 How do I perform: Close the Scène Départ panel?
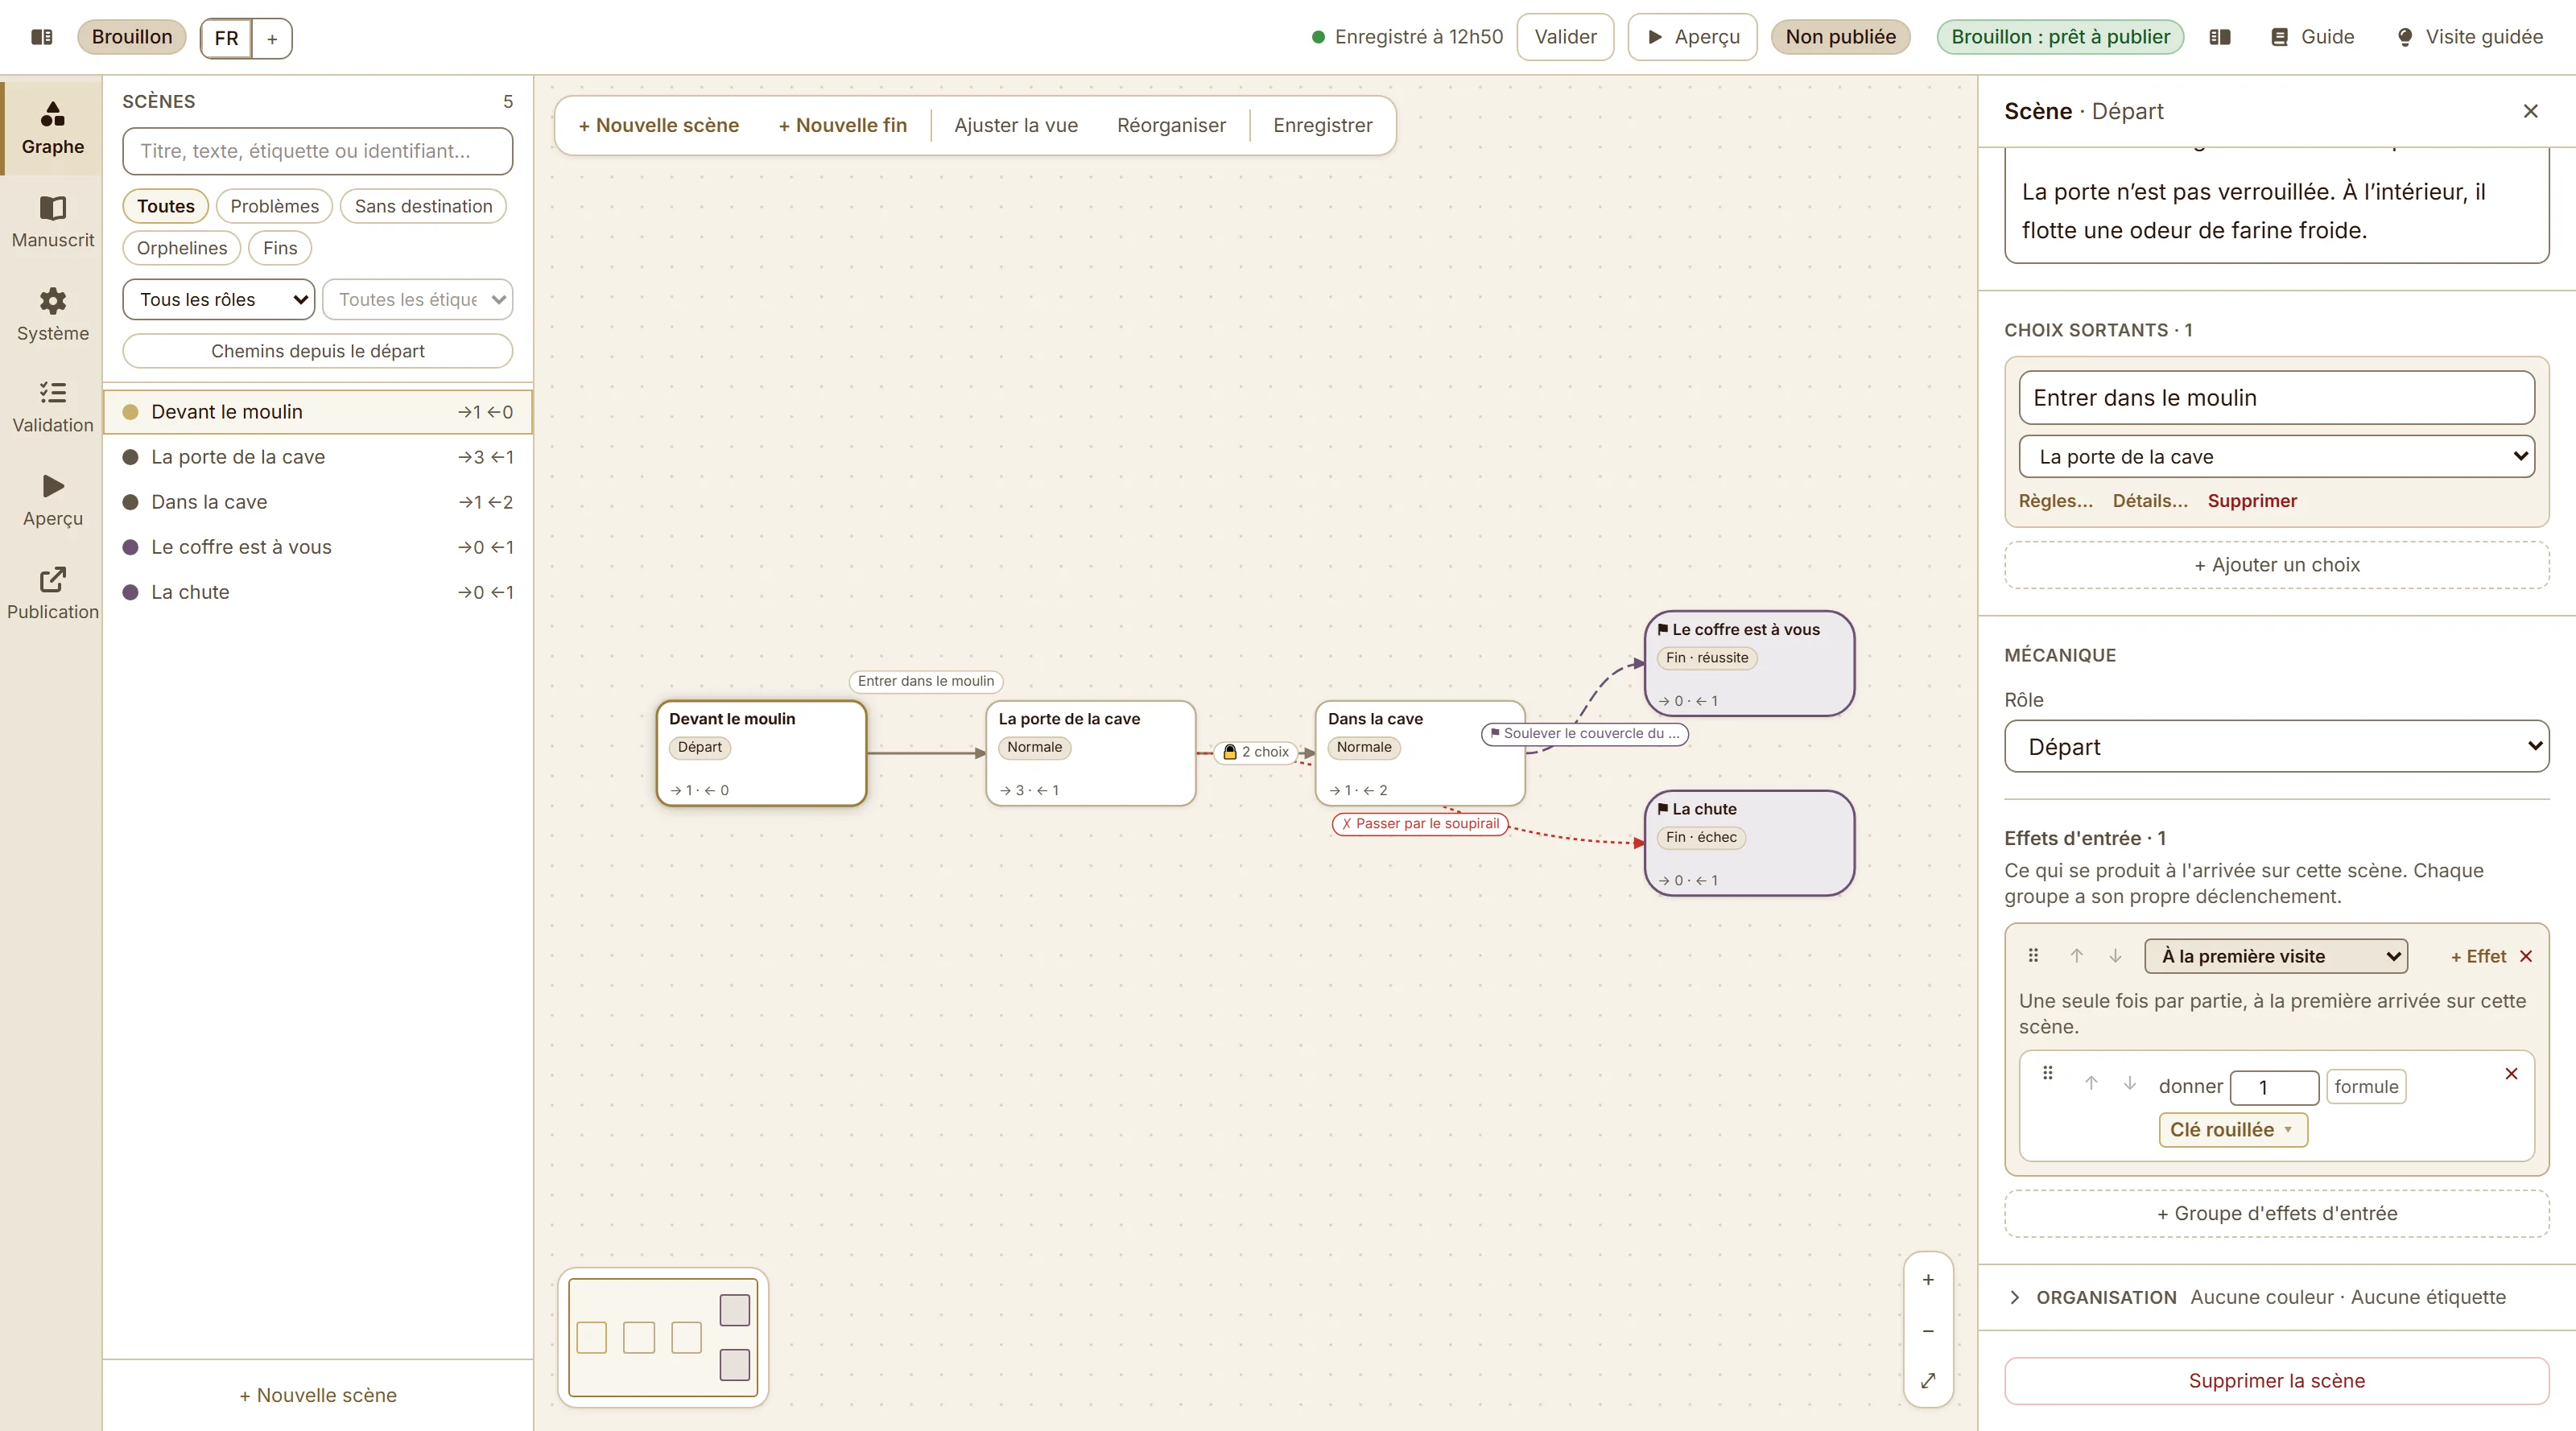pos(2530,111)
